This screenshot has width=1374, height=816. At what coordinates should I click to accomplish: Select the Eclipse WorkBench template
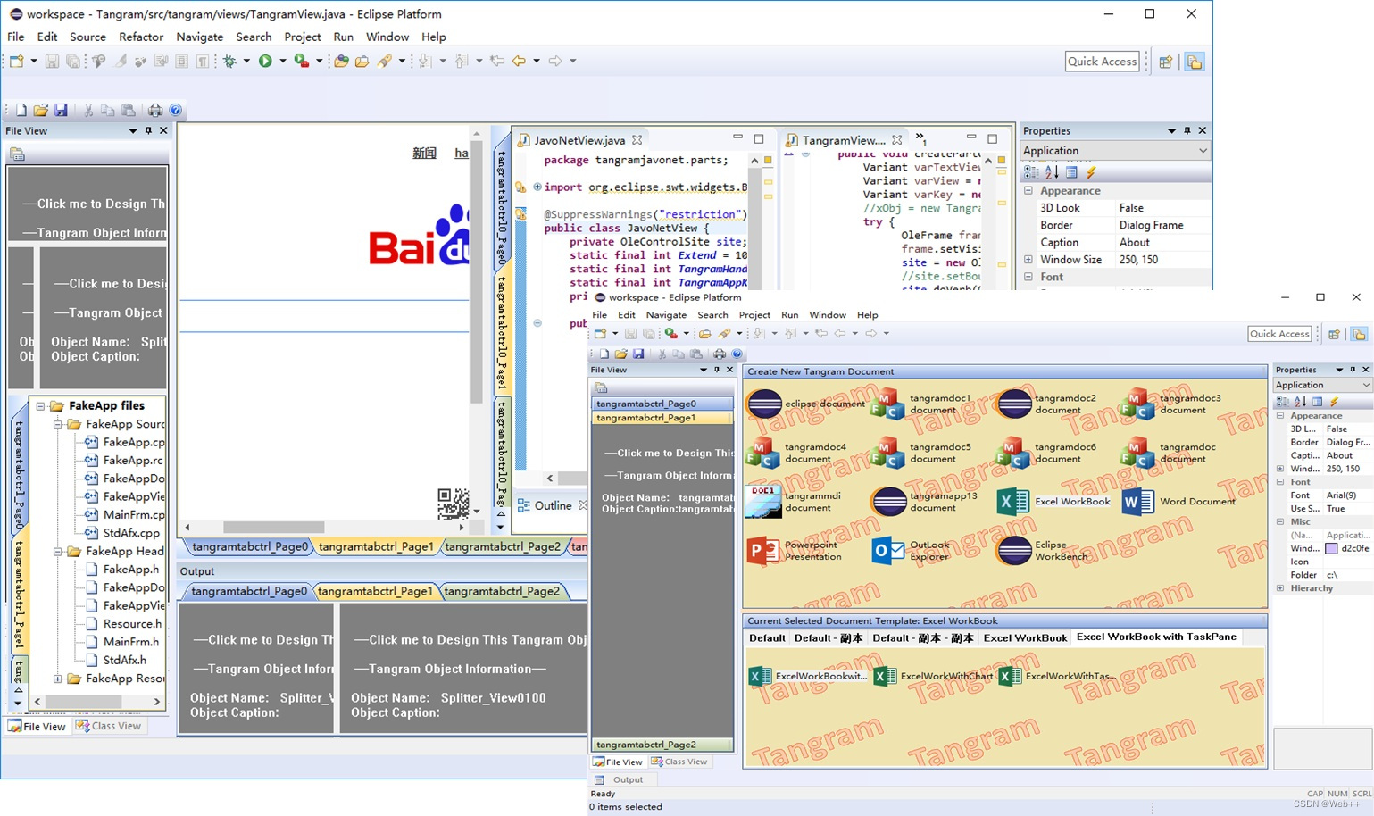click(x=1043, y=551)
